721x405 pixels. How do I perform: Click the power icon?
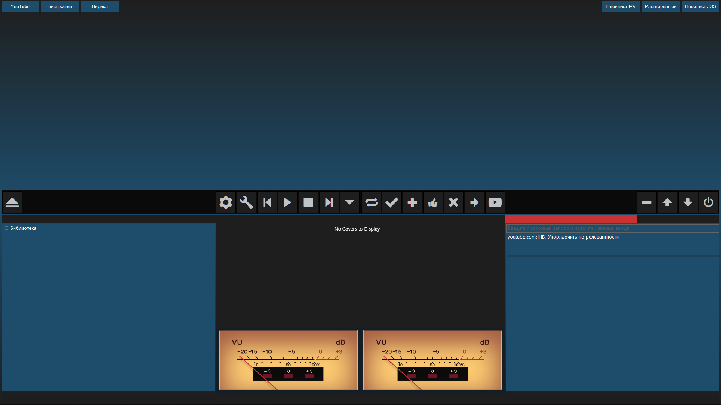[x=709, y=202]
